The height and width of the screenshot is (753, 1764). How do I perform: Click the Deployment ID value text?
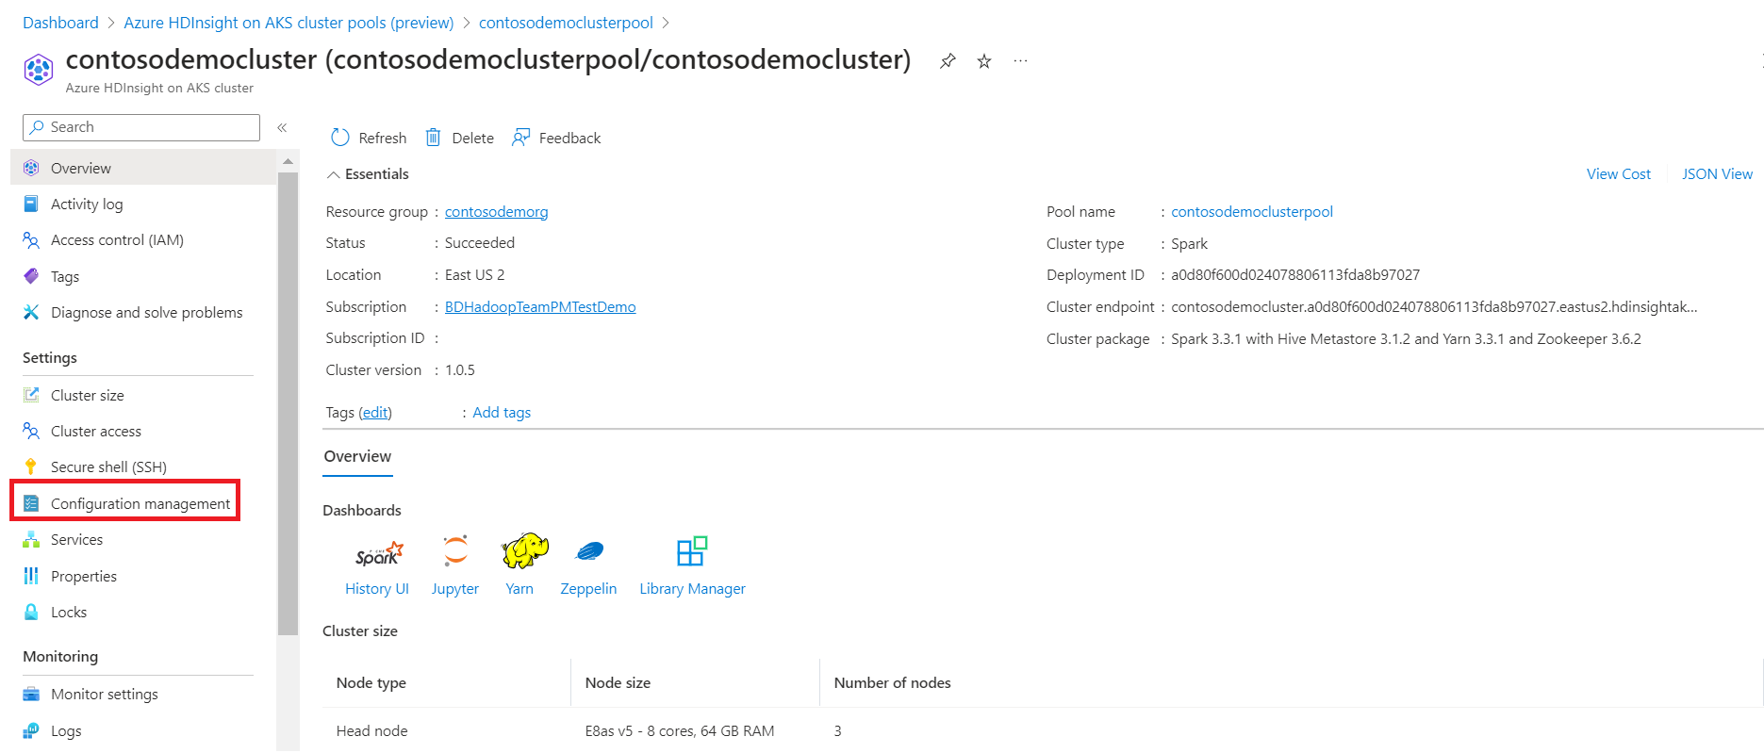1295,275
